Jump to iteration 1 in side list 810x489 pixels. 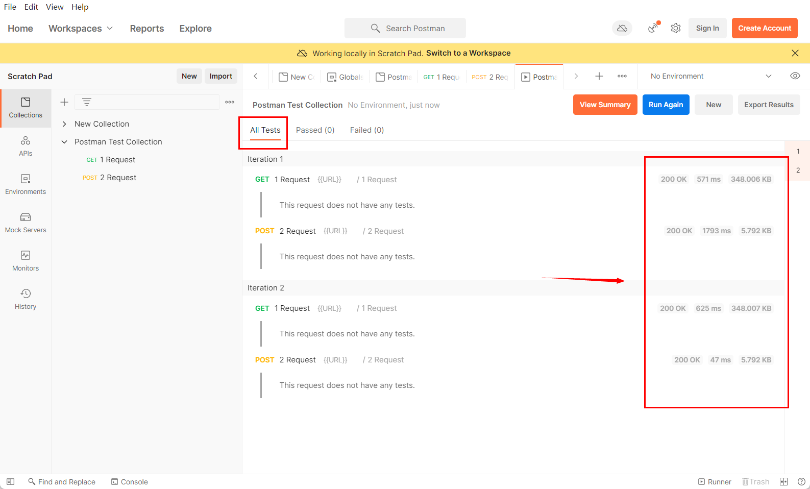coord(798,151)
